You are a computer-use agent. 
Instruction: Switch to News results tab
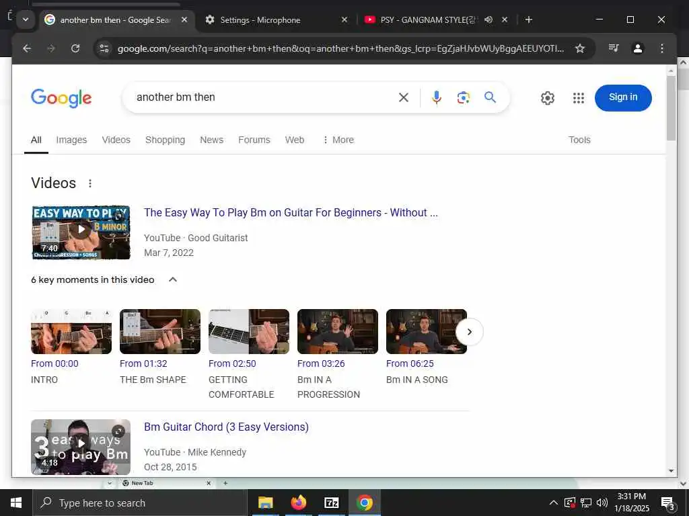pyautogui.click(x=212, y=140)
